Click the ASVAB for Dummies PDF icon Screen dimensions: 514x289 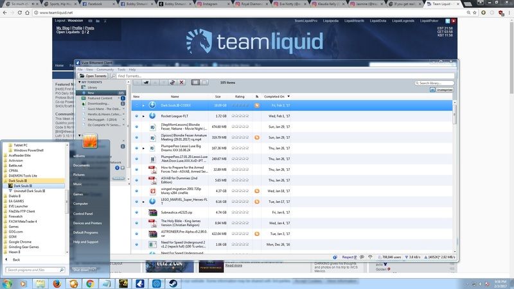(152, 180)
